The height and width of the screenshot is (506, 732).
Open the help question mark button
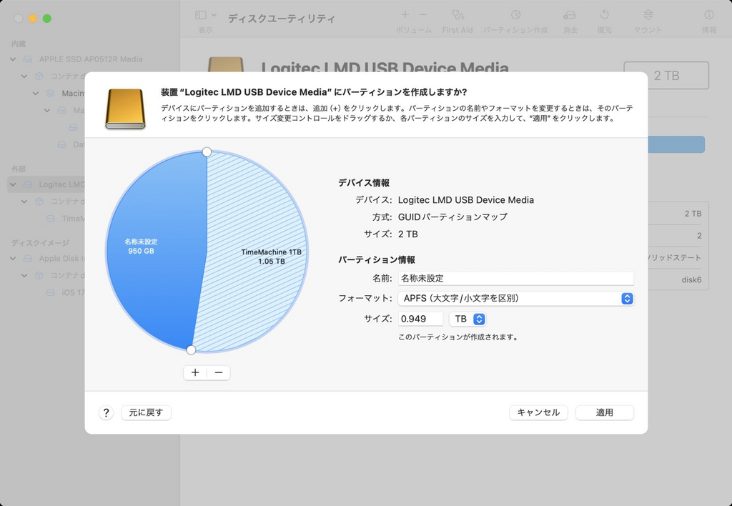106,412
